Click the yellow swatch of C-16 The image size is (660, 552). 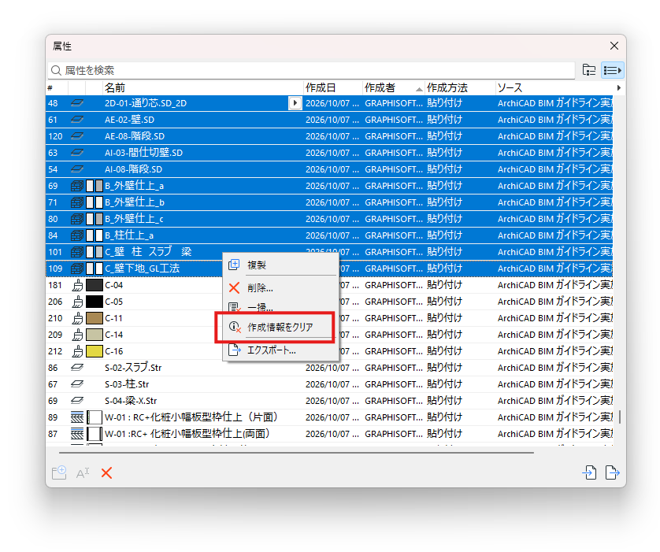pos(95,351)
